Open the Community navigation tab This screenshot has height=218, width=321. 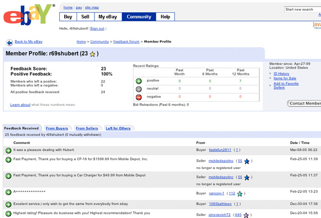[x=139, y=17]
